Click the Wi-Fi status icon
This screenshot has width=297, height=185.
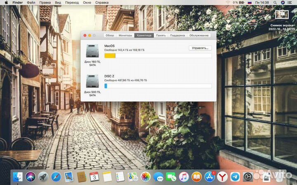click(228, 2)
